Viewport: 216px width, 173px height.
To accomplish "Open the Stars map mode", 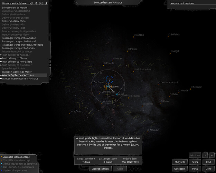I will tap(195, 162).
